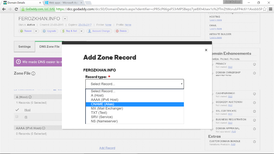Expand the Renew dropdown arrow
This screenshot has width=274, height=154.
pyautogui.click(x=36, y=31)
